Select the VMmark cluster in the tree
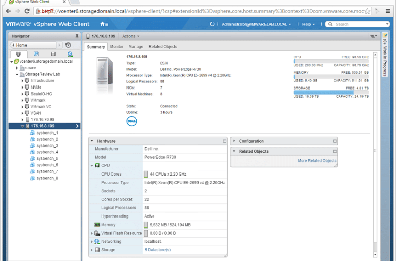 tap(35, 100)
